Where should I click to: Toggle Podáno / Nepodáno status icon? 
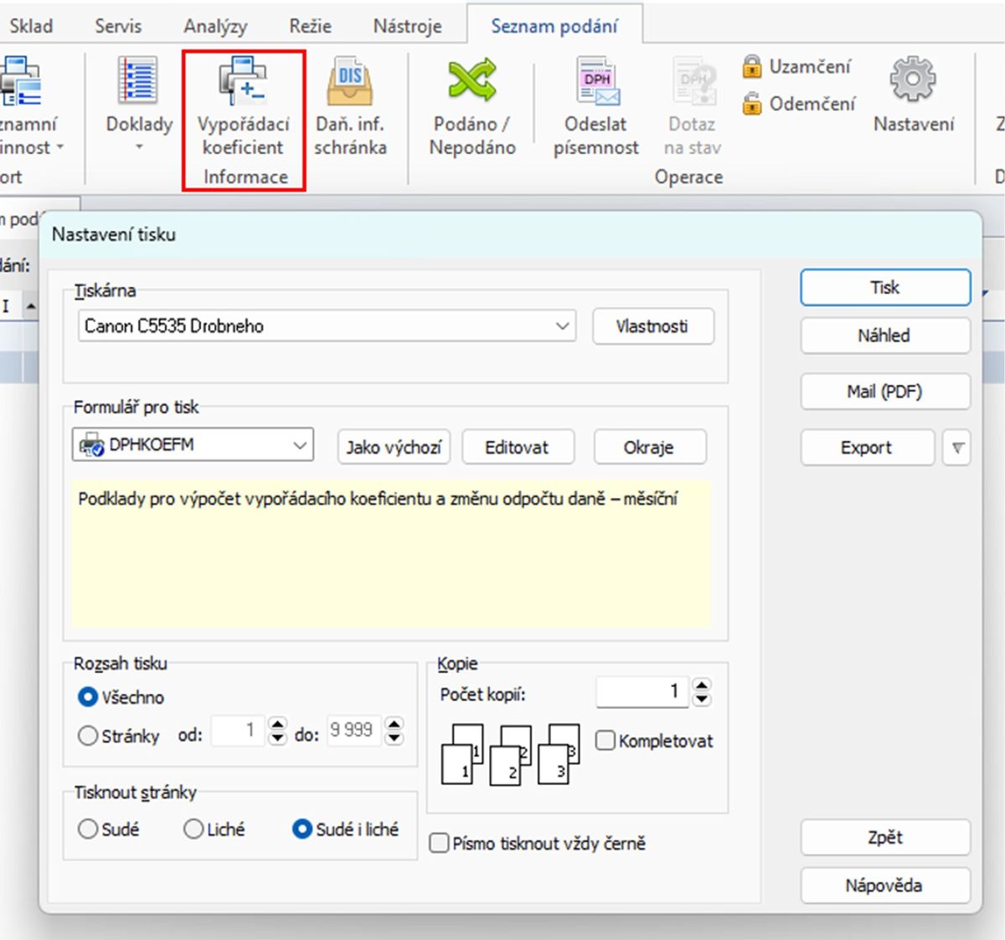[472, 82]
